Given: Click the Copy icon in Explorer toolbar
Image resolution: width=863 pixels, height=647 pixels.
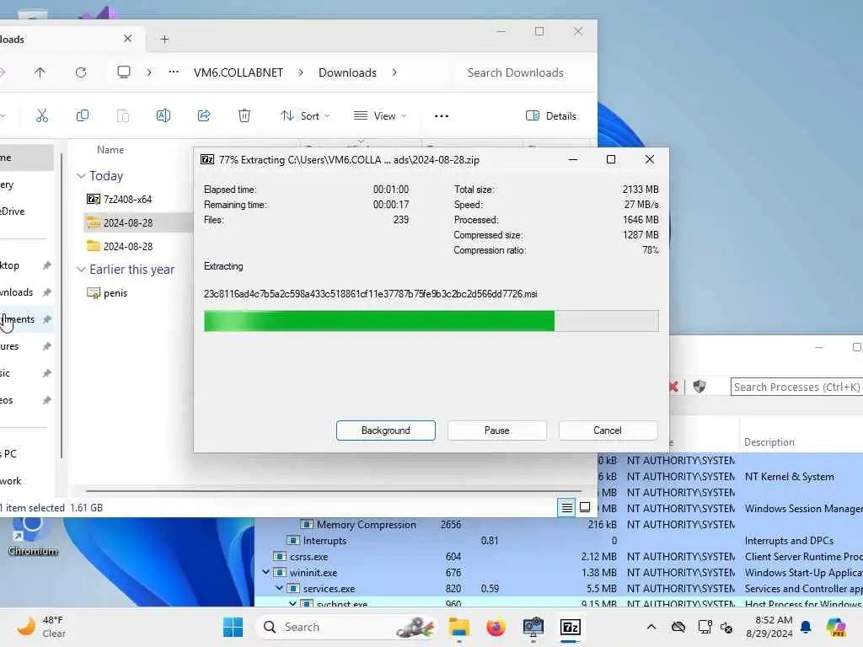Looking at the screenshot, I should point(83,115).
